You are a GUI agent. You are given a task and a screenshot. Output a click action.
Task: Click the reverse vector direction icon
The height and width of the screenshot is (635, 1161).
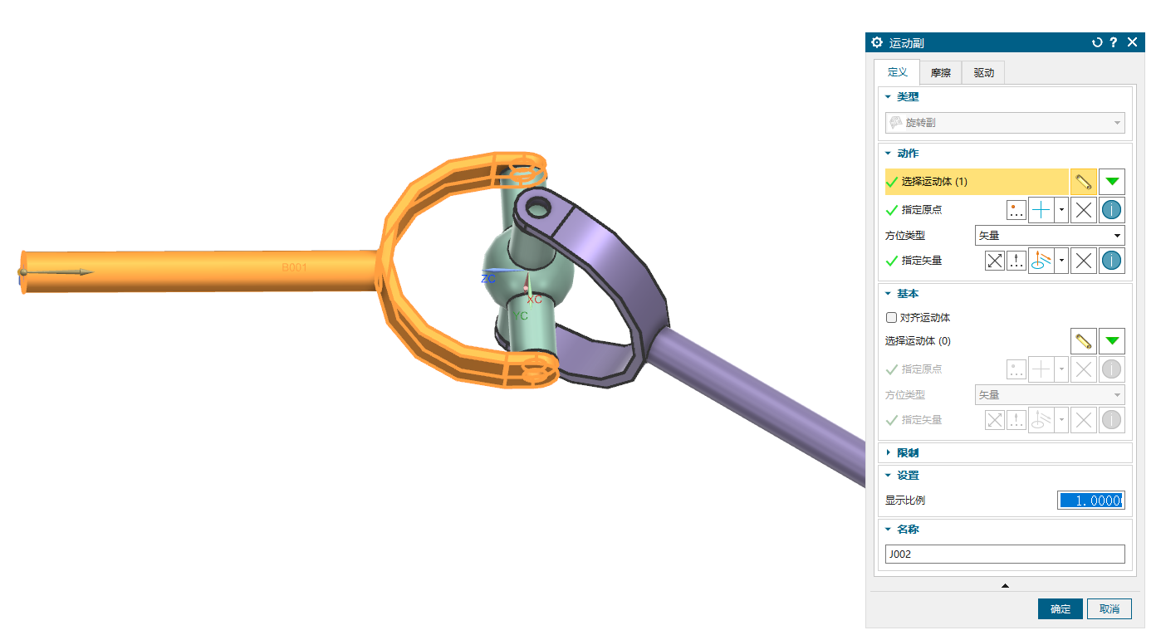pyautogui.click(x=994, y=261)
